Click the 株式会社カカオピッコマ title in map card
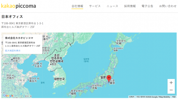The width and height of the screenshot is (178, 99). 19,38
